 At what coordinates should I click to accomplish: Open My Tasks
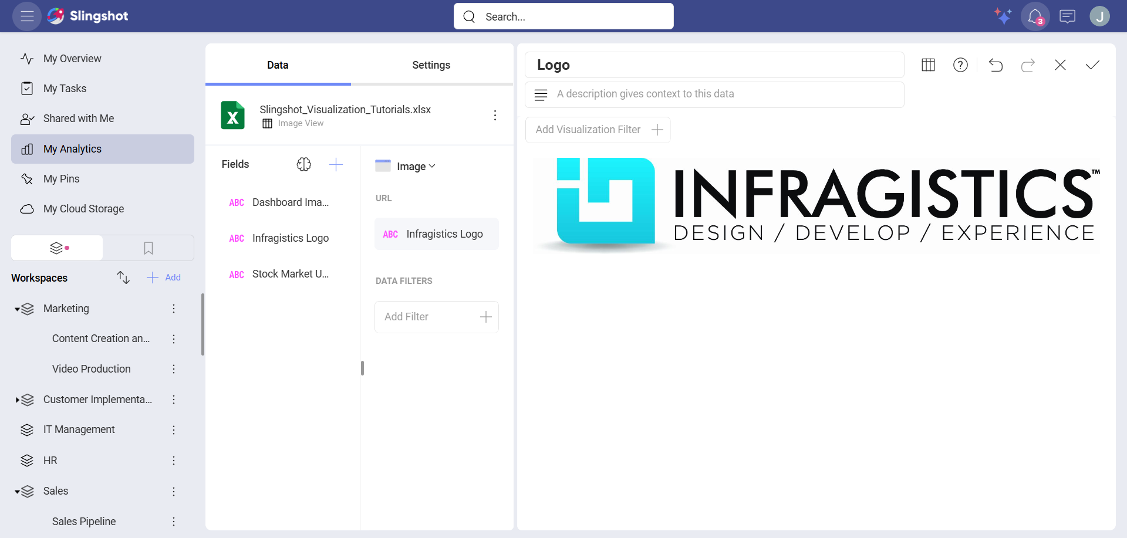[x=103, y=89]
